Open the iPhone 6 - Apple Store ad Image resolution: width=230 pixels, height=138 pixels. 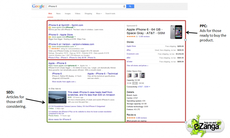[x=61, y=34]
